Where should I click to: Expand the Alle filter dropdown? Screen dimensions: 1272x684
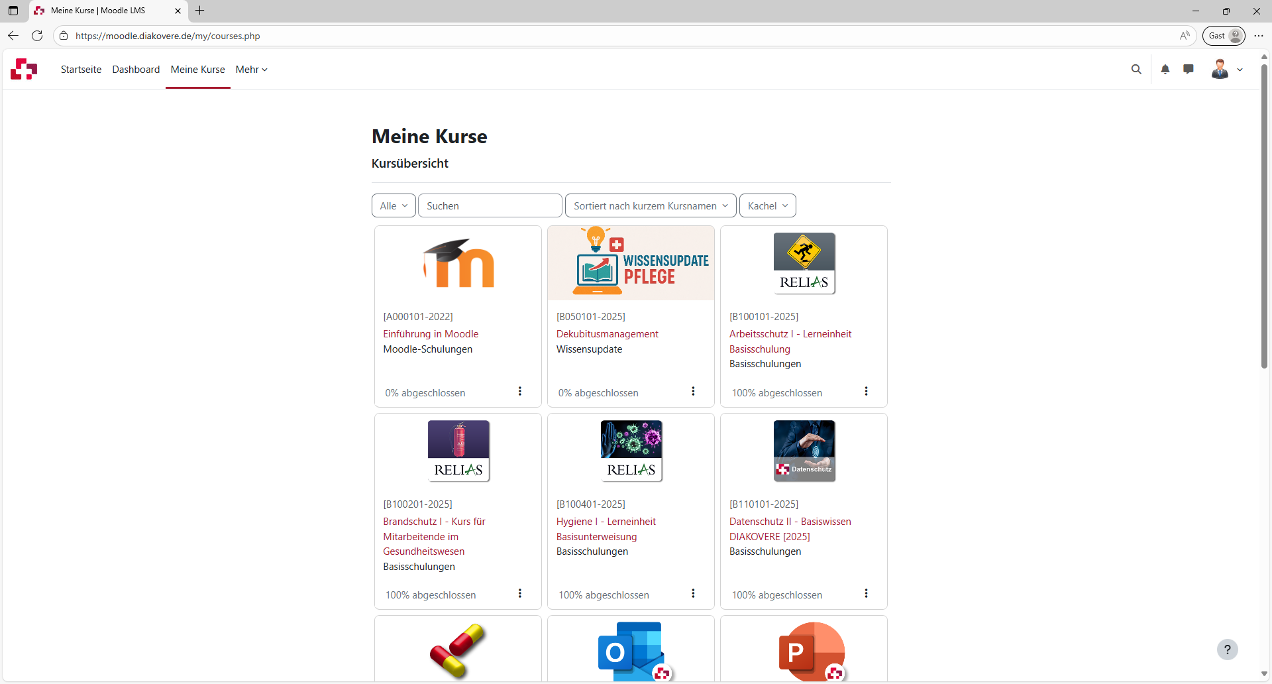[394, 206]
